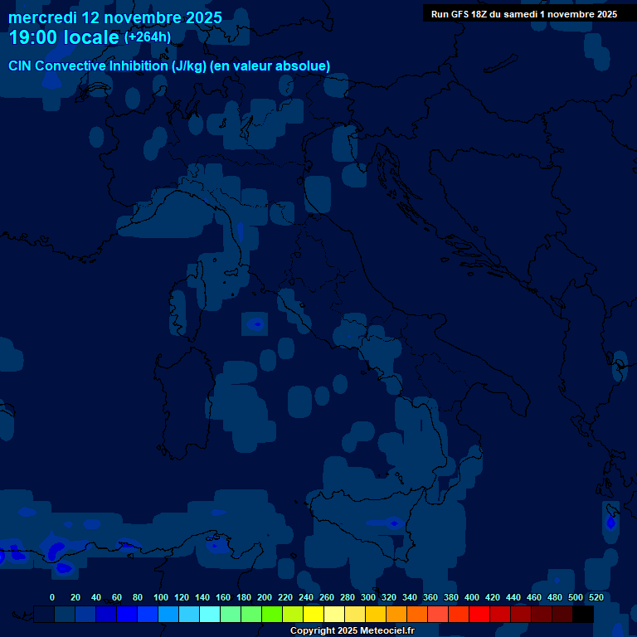This screenshot has width=637, height=637.
Task: Select the 'CIN Convective Inhibition (J/kg)' title
Action: [108, 66]
